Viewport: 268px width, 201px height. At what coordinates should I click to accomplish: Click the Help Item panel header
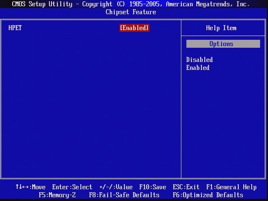(221, 28)
